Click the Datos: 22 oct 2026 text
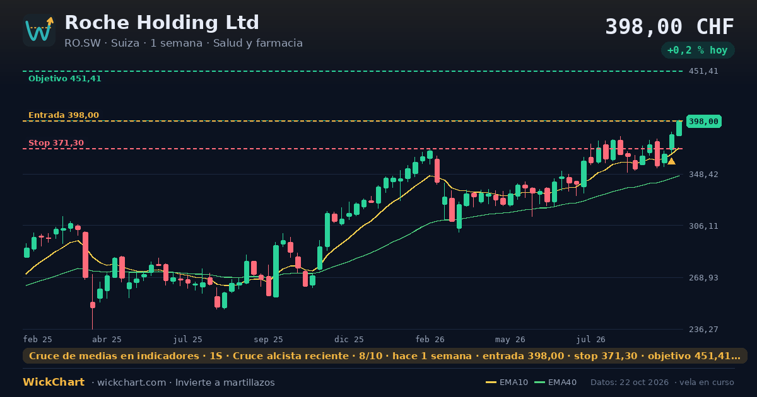 point(630,383)
